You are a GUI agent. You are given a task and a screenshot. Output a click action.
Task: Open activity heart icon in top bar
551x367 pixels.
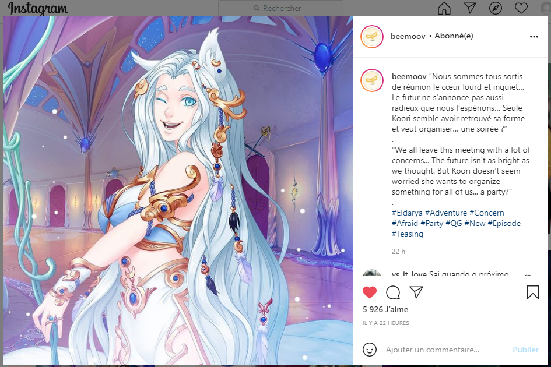(521, 8)
